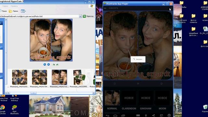Screen dimensions: 208x117
Task: Open Avast Free Antivirus desktop shortcut
Action: coord(14,98)
